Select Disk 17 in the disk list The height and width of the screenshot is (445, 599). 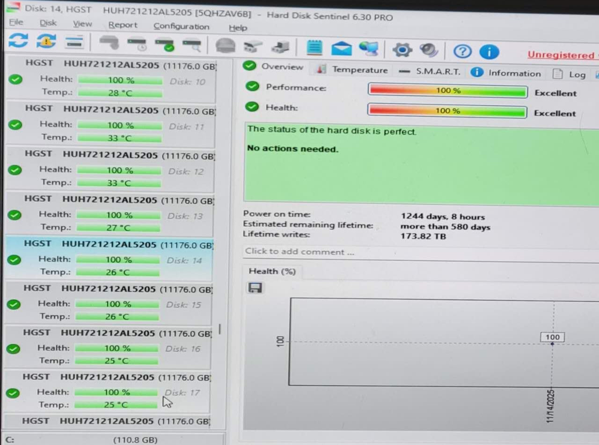pos(108,391)
